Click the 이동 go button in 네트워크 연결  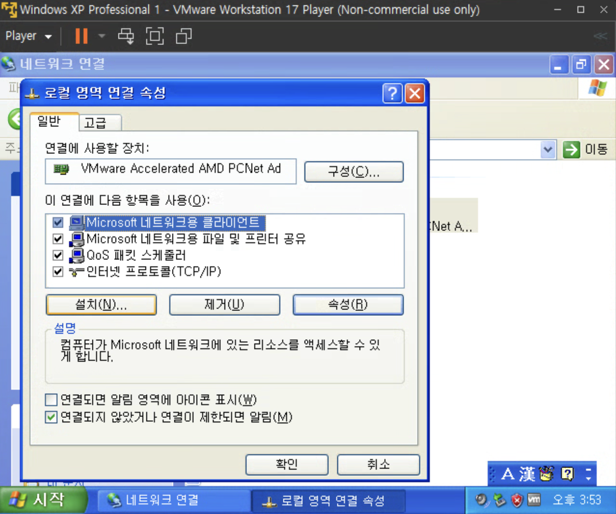[x=586, y=150]
